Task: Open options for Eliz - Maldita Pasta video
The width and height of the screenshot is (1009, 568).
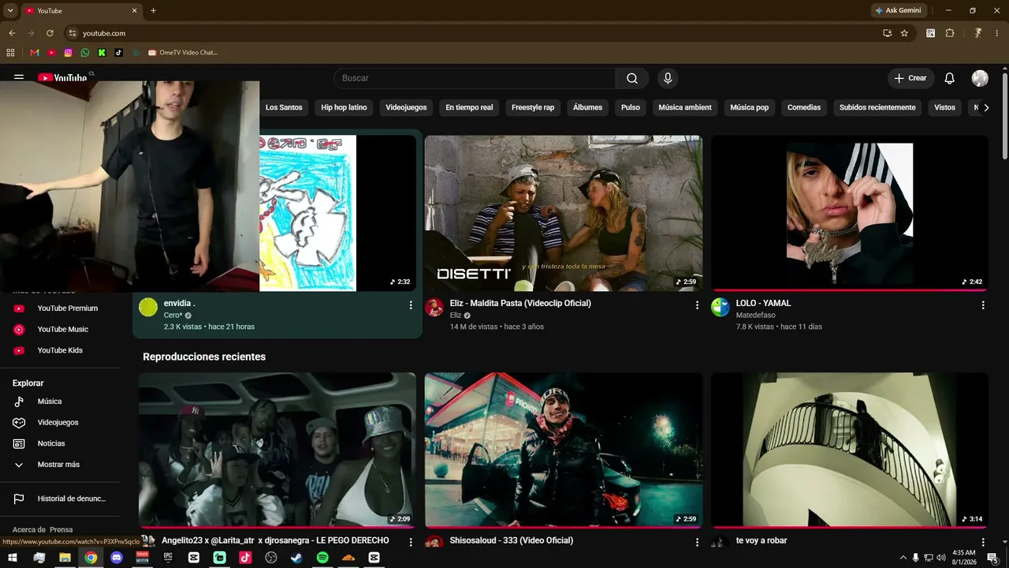Action: (x=697, y=305)
